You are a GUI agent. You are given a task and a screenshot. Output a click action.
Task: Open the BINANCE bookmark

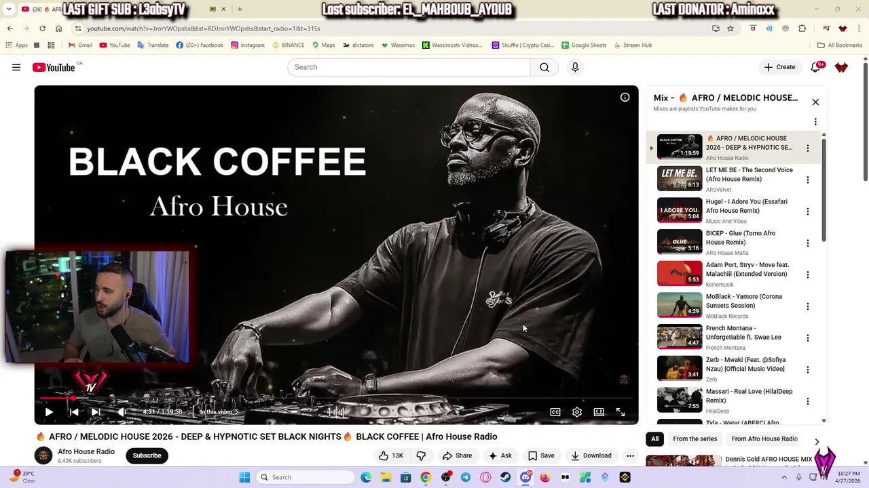289,45
